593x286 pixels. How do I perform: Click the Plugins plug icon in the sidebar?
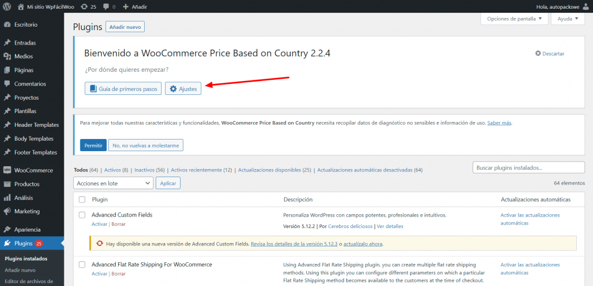pyautogui.click(x=7, y=243)
